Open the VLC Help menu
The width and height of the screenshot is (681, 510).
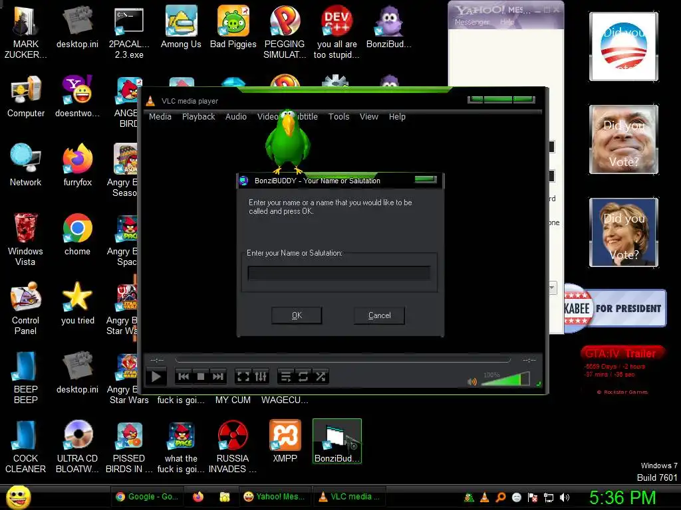[397, 117]
